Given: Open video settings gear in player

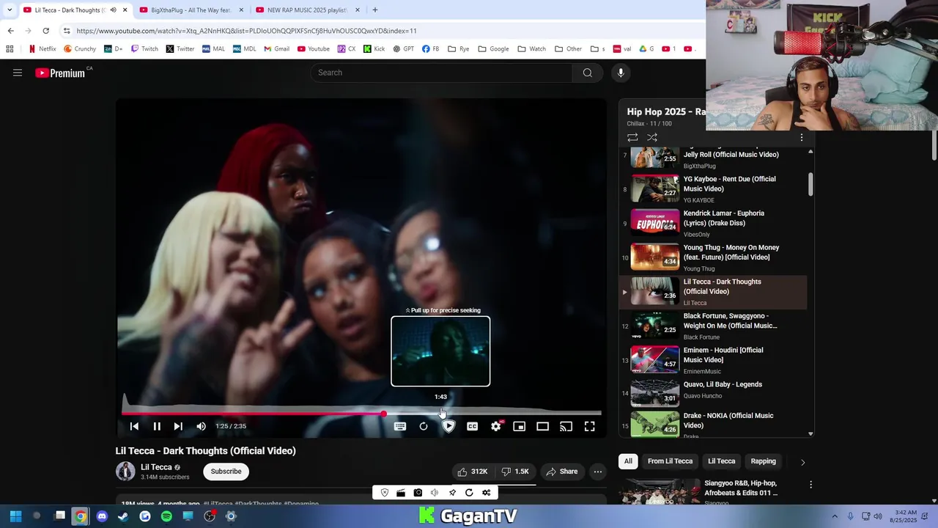Looking at the screenshot, I should [x=496, y=426].
